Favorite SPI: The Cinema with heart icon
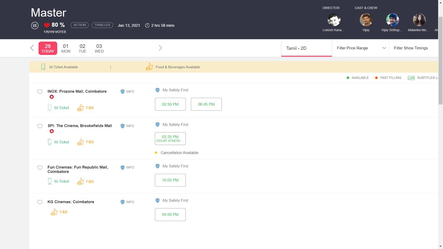The height and width of the screenshot is (249, 443). pyautogui.click(x=40, y=126)
